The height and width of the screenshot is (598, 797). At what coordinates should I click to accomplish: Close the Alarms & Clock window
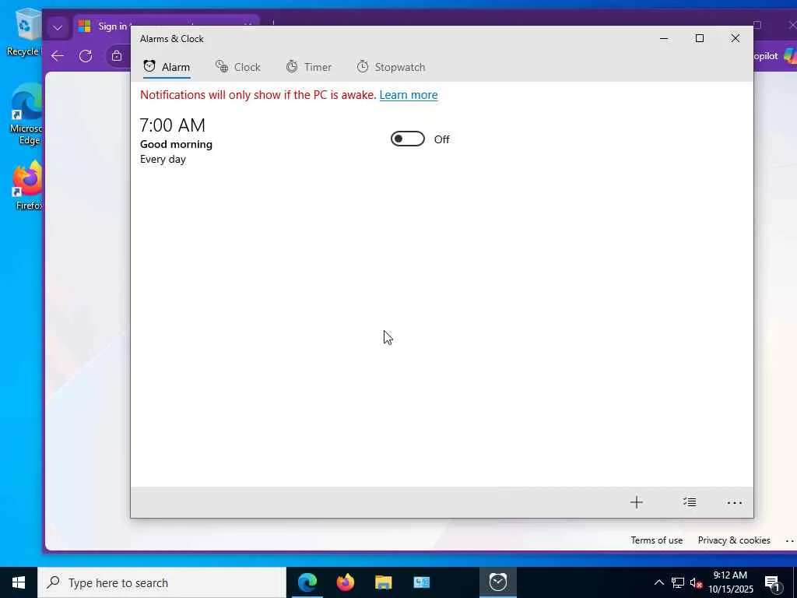point(735,39)
